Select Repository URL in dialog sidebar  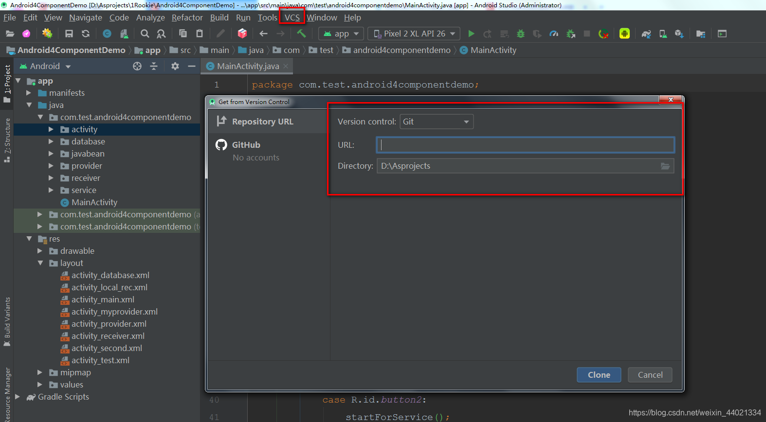269,122
